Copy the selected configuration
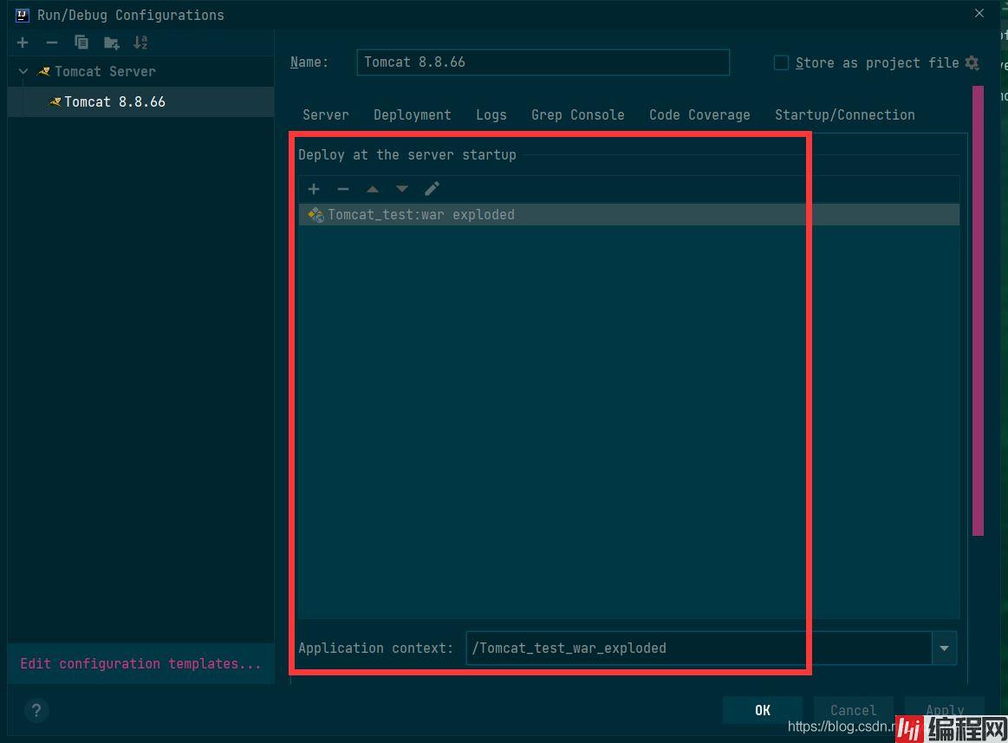This screenshot has height=743, width=1008. click(81, 42)
